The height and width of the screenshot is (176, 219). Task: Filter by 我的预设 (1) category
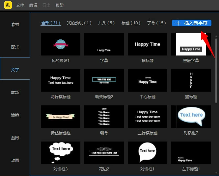pyautogui.click(x=79, y=23)
